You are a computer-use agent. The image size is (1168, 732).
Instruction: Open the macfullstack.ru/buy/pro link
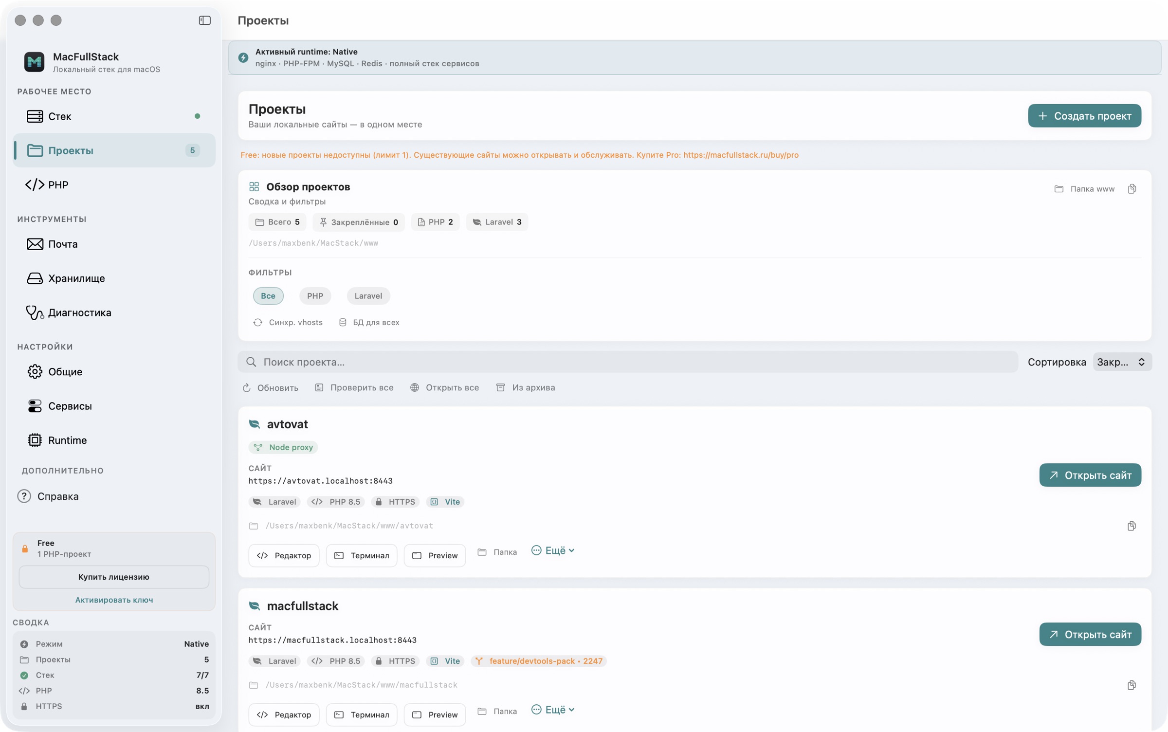click(741, 155)
